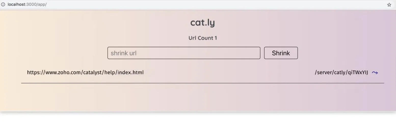Viewport: 396px width, 124px height.
Task: Click the full Zoho Catalyst help URL
Action: click(85, 73)
